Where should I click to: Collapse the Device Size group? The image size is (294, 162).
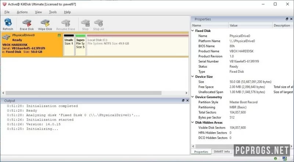pos(193,76)
